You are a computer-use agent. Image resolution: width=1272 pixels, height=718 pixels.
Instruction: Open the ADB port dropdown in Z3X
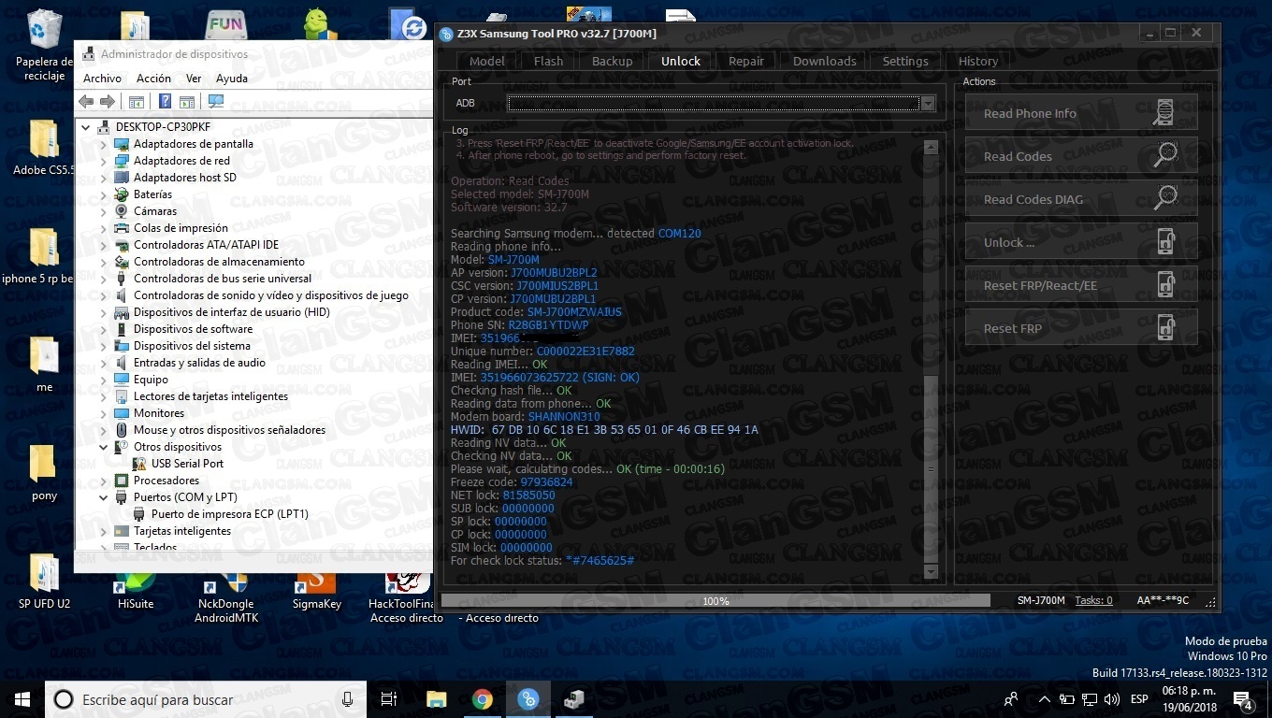928,103
